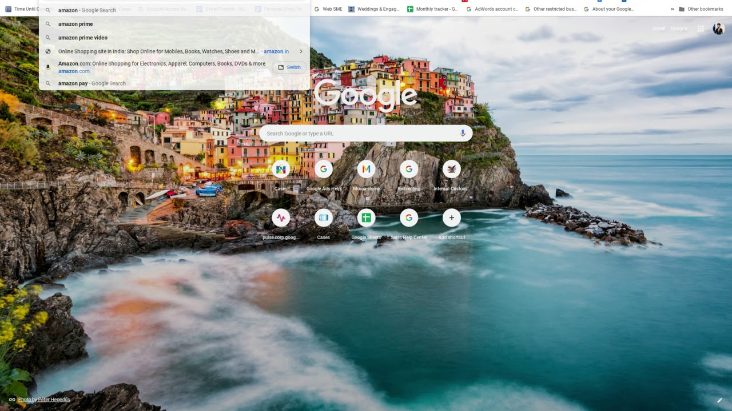Viewport: 732px width, 411px height.
Task: Choose the 'amazon prime video' suggestion
Action: (x=174, y=38)
